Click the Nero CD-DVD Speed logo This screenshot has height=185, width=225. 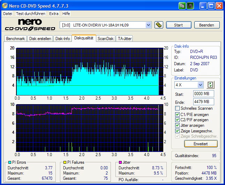pyautogui.click(x=30, y=25)
